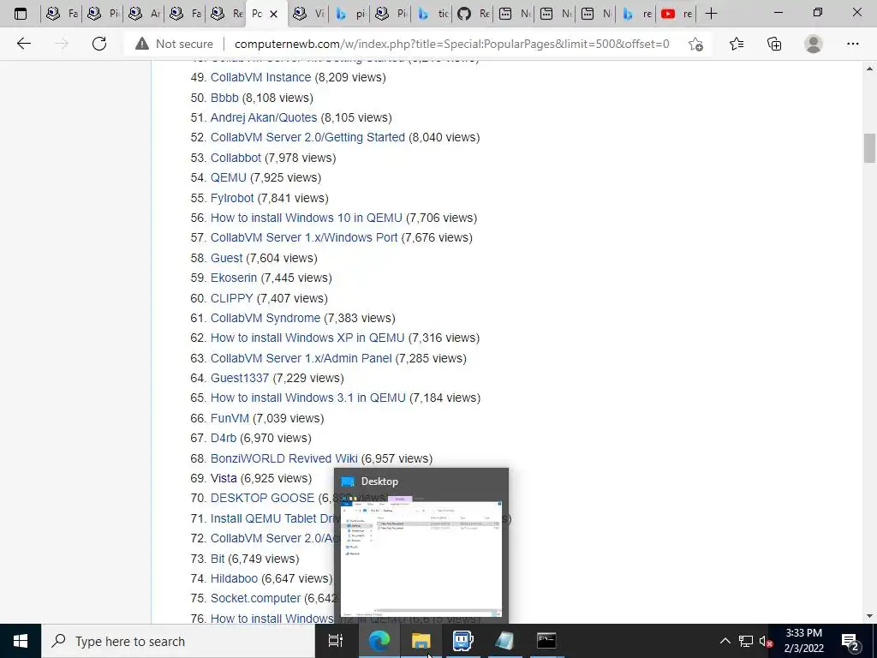Open the clock and date flyout
The width and height of the screenshot is (877, 658).
tap(803, 641)
